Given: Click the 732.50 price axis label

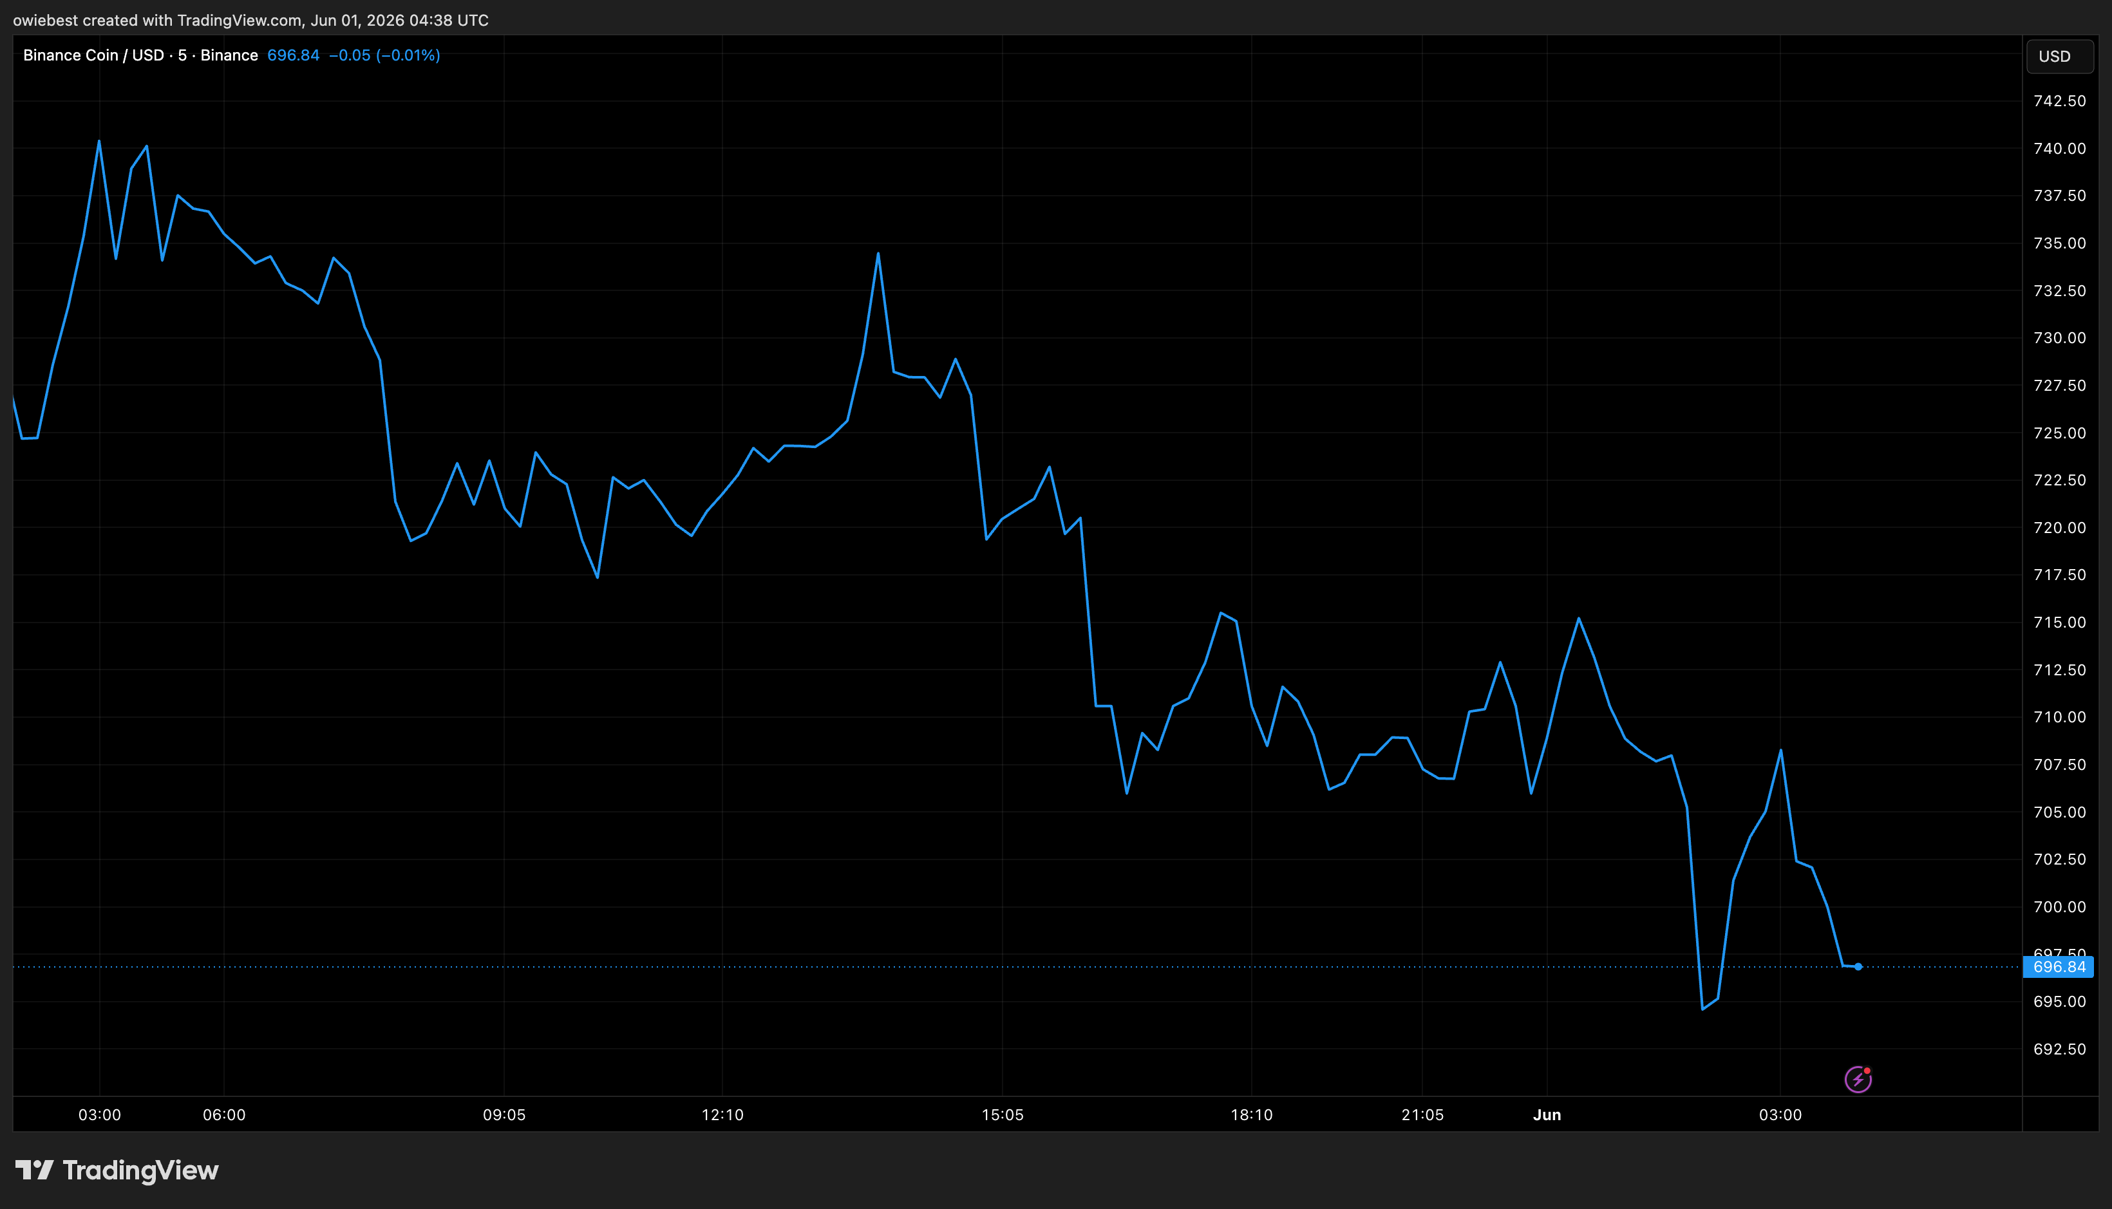Looking at the screenshot, I should (x=2060, y=290).
